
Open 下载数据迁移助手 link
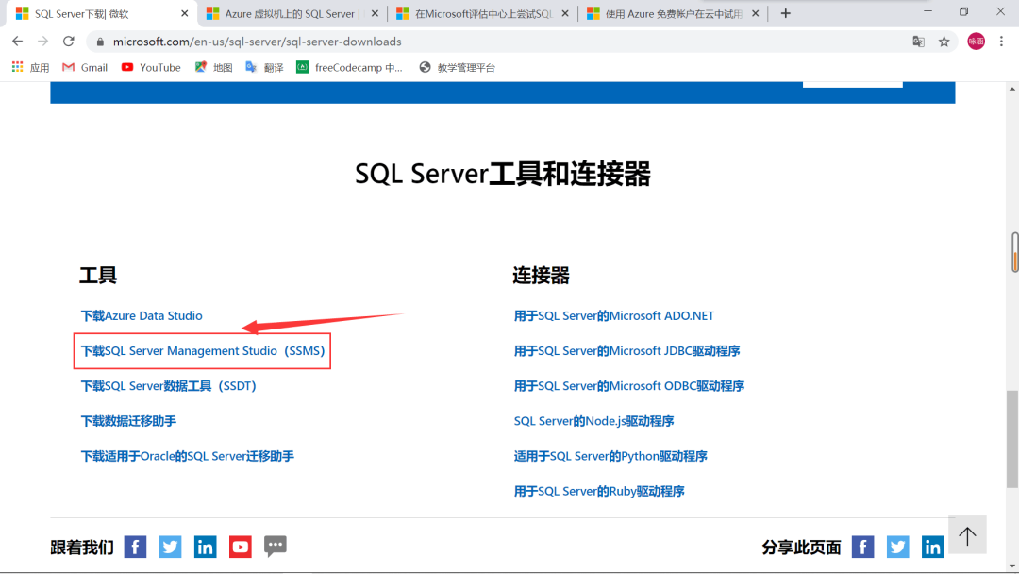pyautogui.click(x=128, y=421)
